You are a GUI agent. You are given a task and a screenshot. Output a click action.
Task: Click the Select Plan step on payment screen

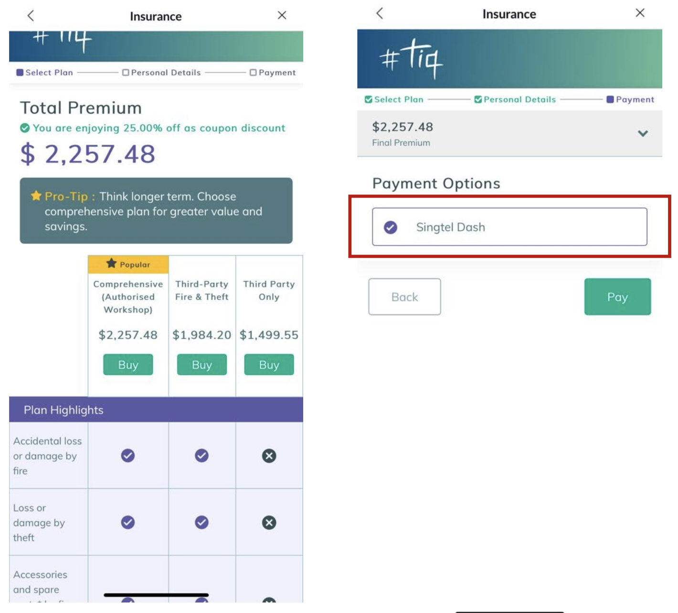click(x=394, y=99)
